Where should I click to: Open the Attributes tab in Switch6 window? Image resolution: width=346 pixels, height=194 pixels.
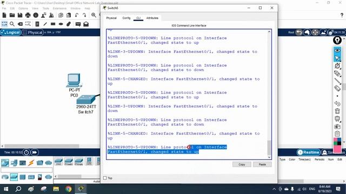(152, 18)
